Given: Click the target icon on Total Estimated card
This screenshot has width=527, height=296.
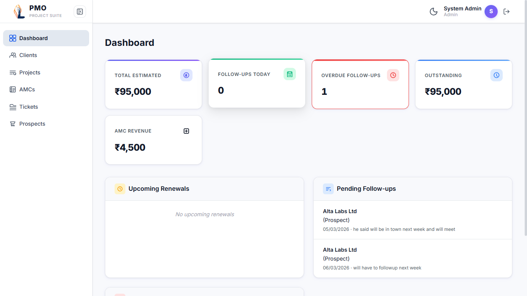Looking at the screenshot, I should (x=186, y=75).
